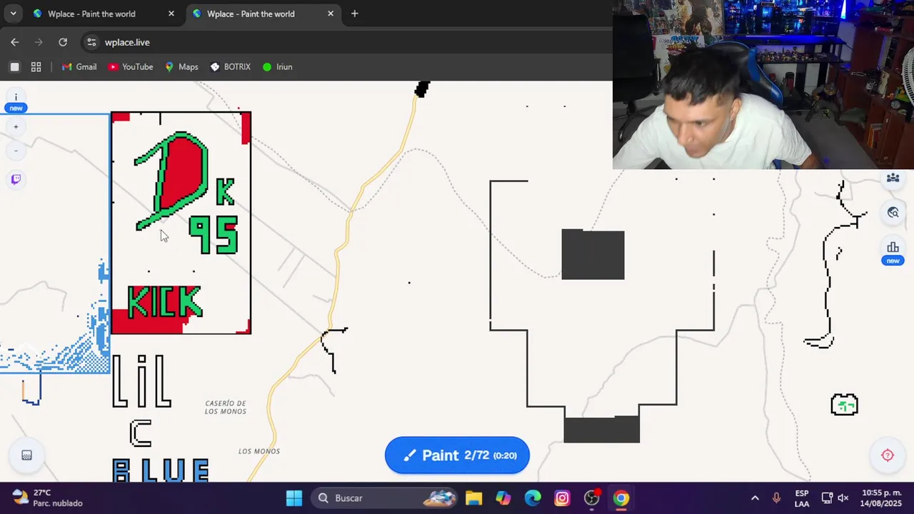Click the white square bookmarks icon

(x=14, y=66)
